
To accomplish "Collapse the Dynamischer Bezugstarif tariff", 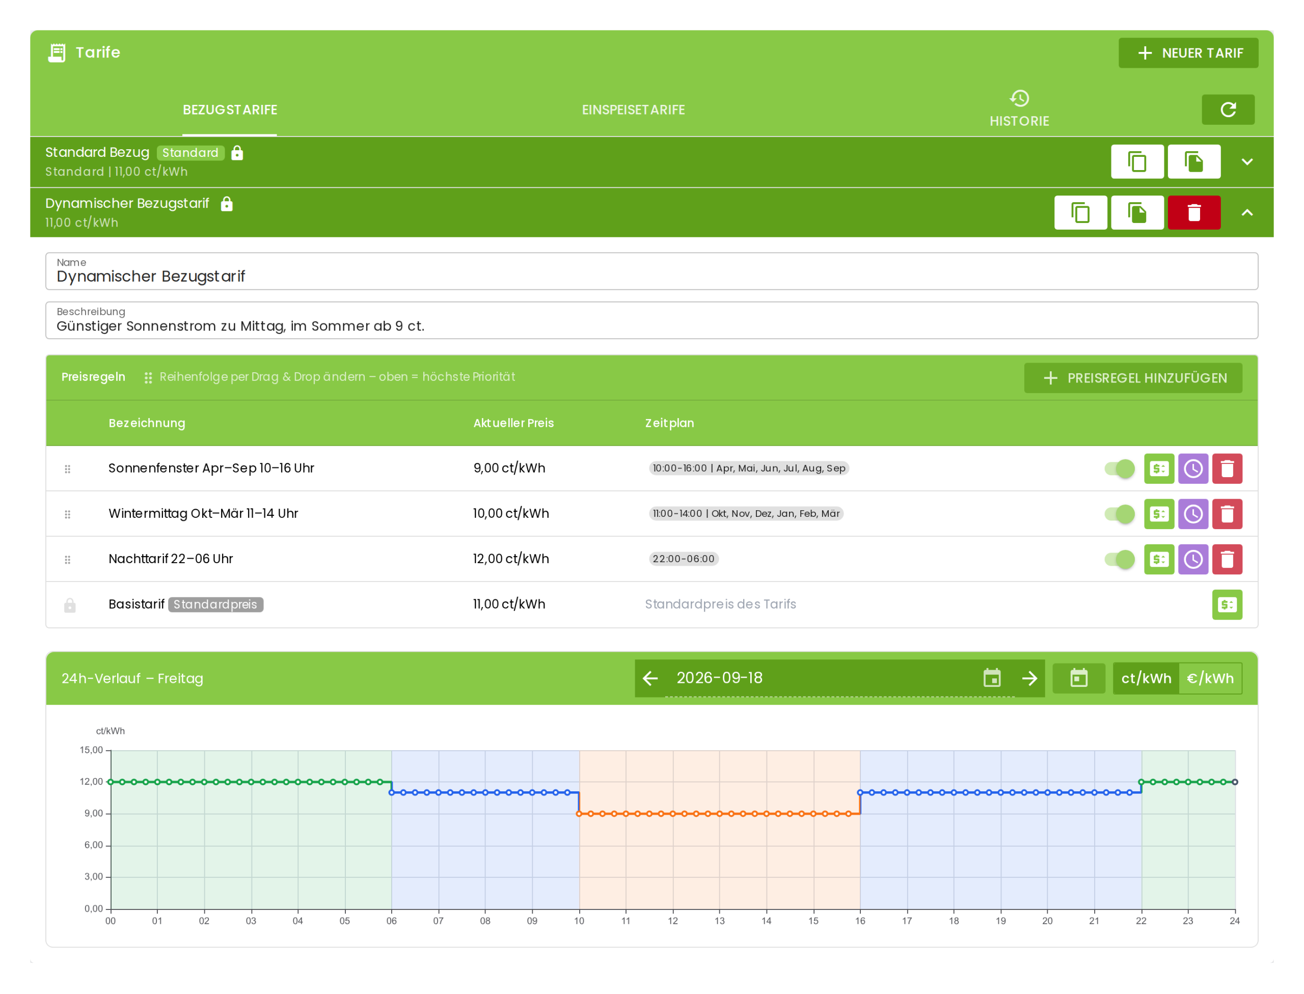I will click(1246, 212).
